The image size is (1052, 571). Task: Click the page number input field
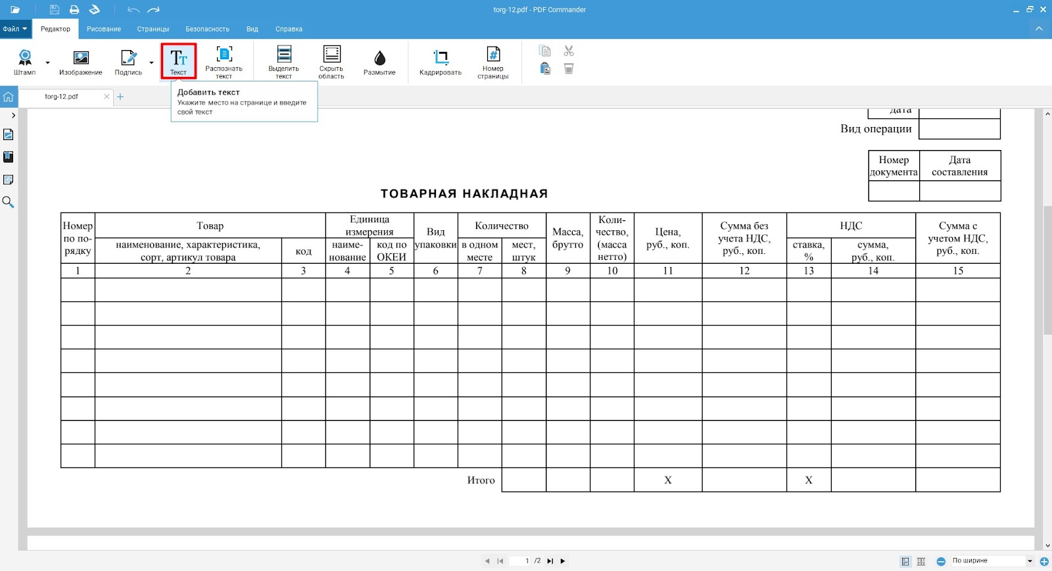click(519, 561)
